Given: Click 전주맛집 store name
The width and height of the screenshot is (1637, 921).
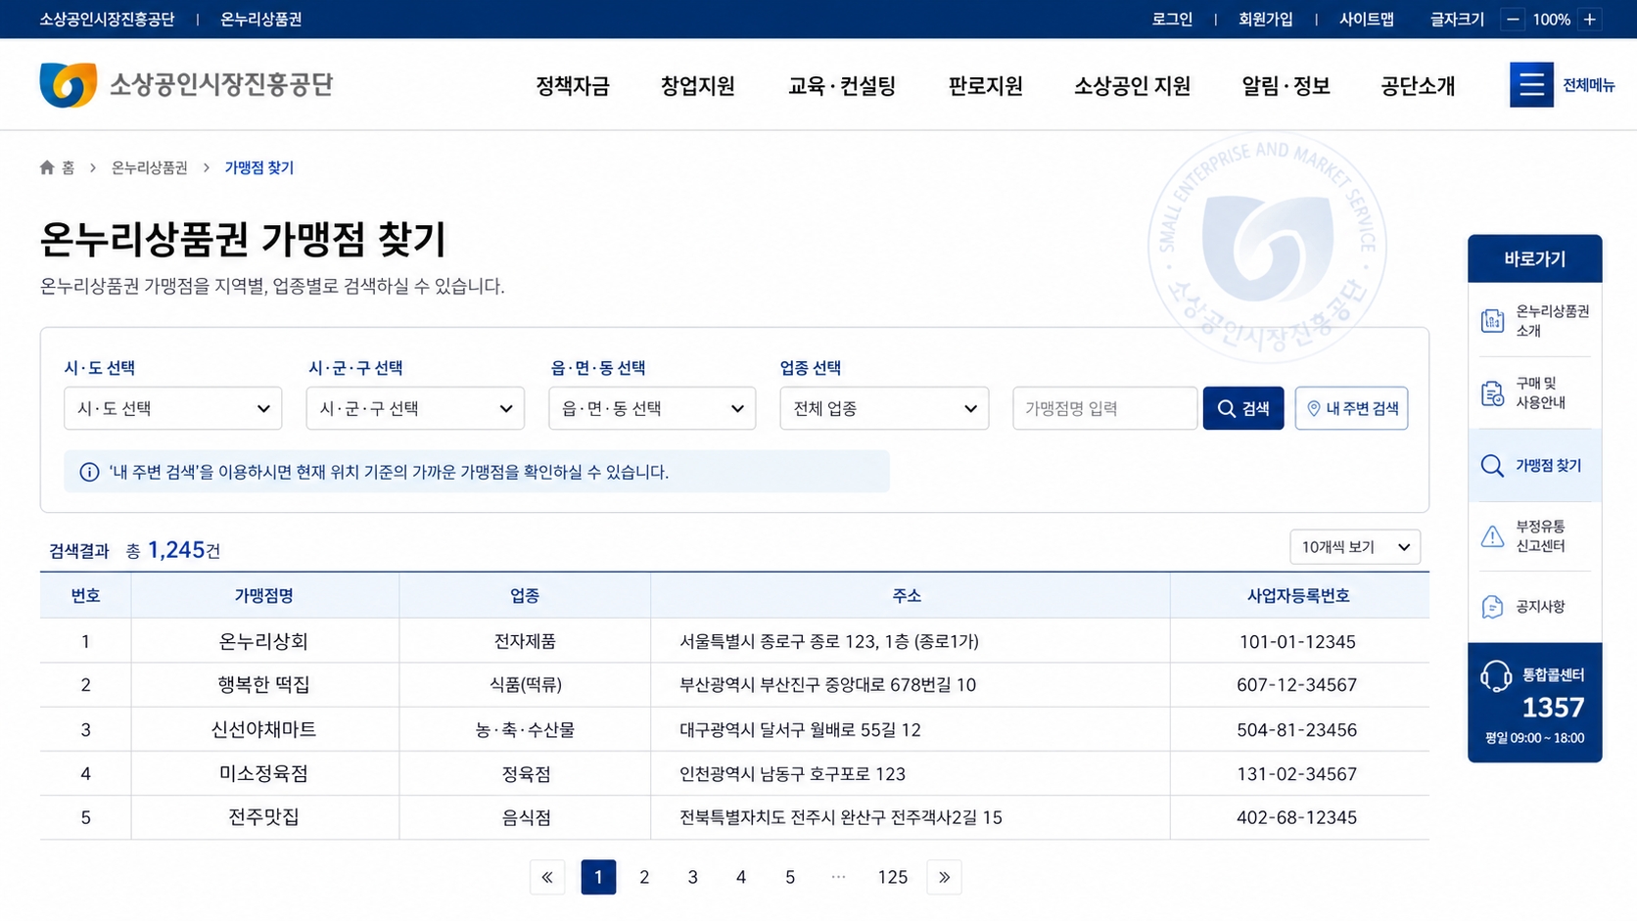Looking at the screenshot, I should pyautogui.click(x=263, y=817).
